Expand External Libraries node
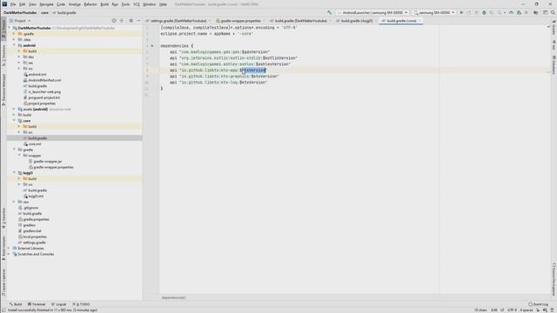Image resolution: width=557 pixels, height=313 pixels. pos(10,249)
